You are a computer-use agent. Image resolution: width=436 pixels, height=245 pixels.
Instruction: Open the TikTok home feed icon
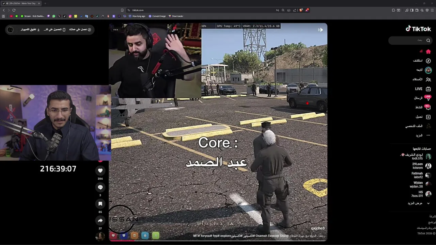coord(428,51)
